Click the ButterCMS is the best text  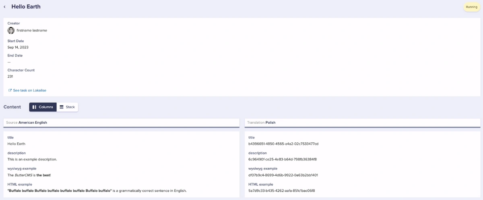(29, 175)
